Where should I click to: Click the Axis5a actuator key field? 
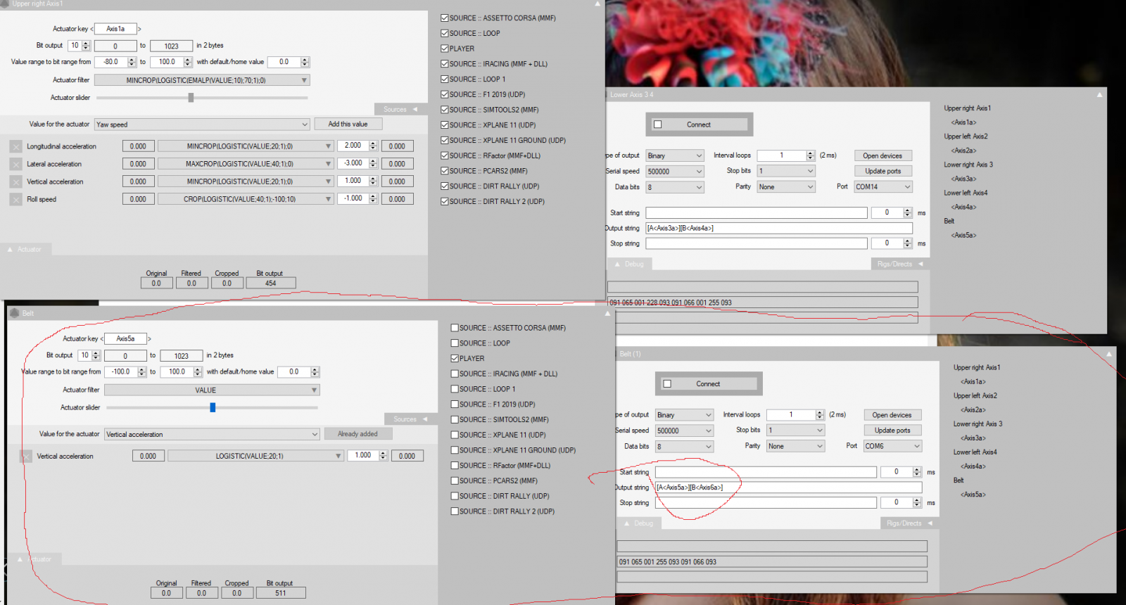125,339
